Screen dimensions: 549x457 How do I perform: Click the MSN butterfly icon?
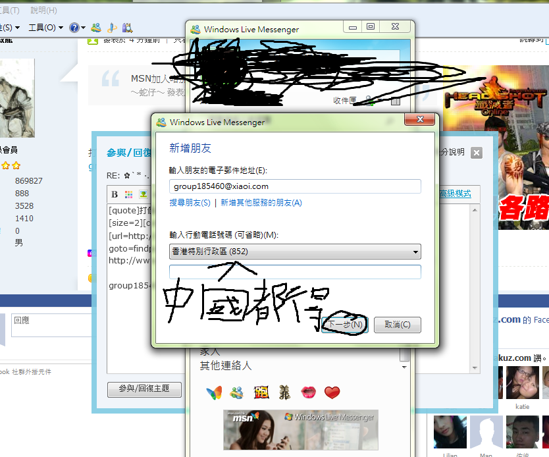tap(214, 393)
